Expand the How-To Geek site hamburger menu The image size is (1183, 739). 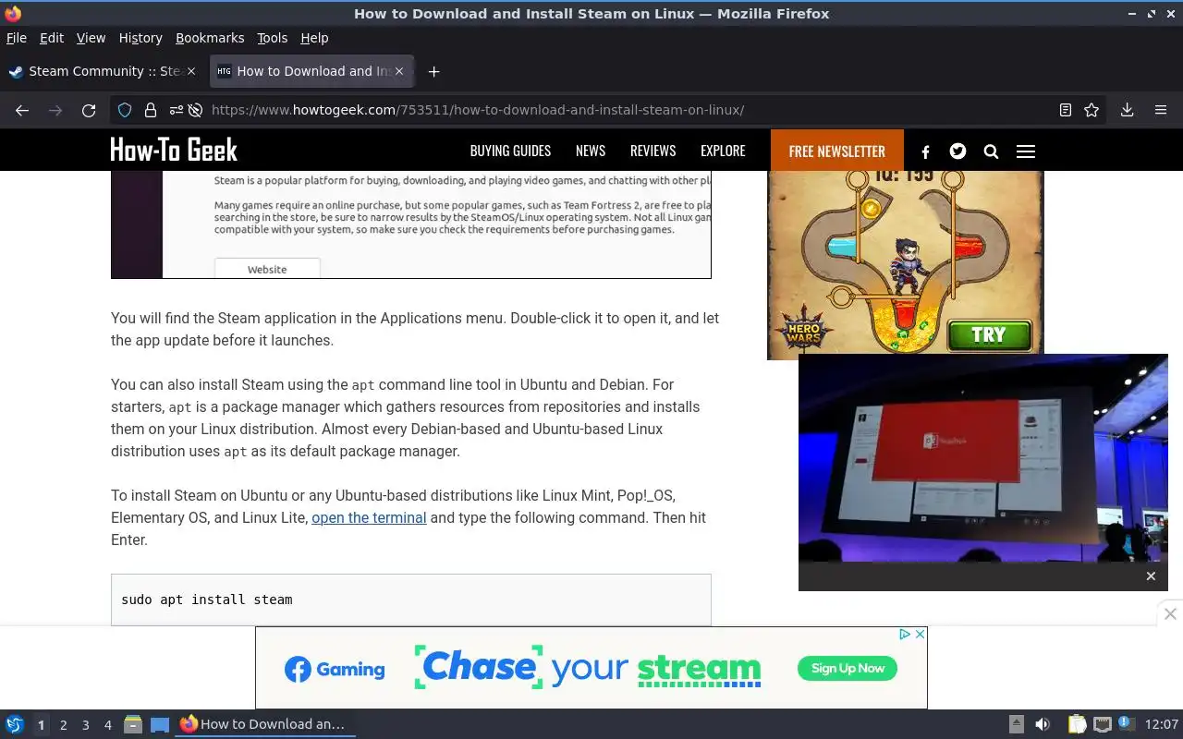point(1025,151)
